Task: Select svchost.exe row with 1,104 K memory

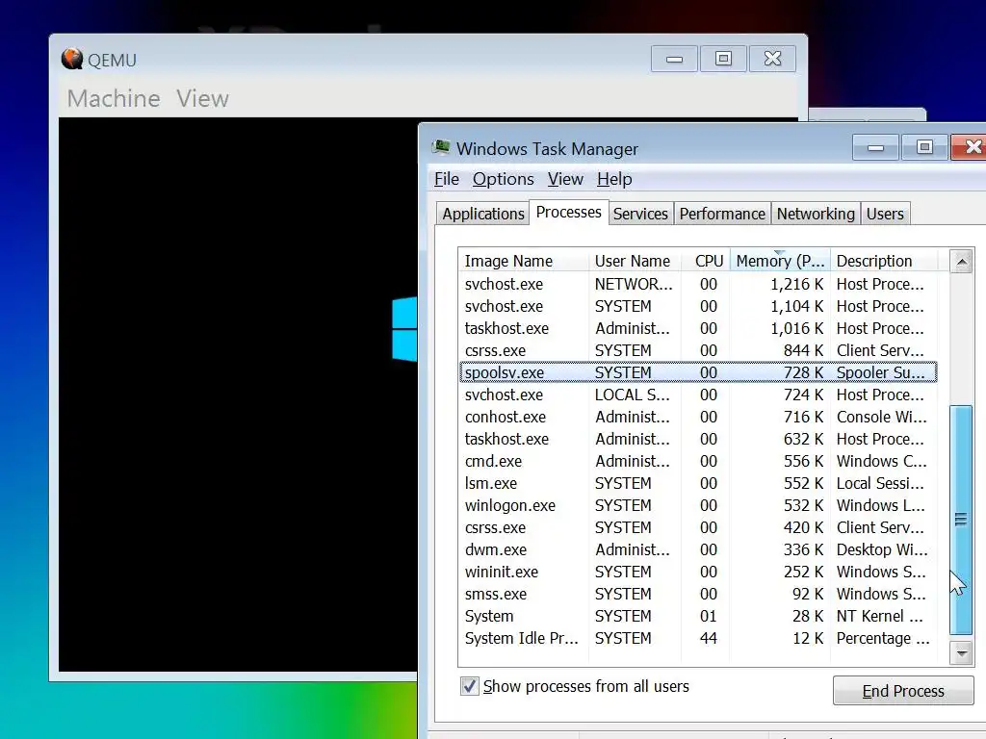Action: 698,306
